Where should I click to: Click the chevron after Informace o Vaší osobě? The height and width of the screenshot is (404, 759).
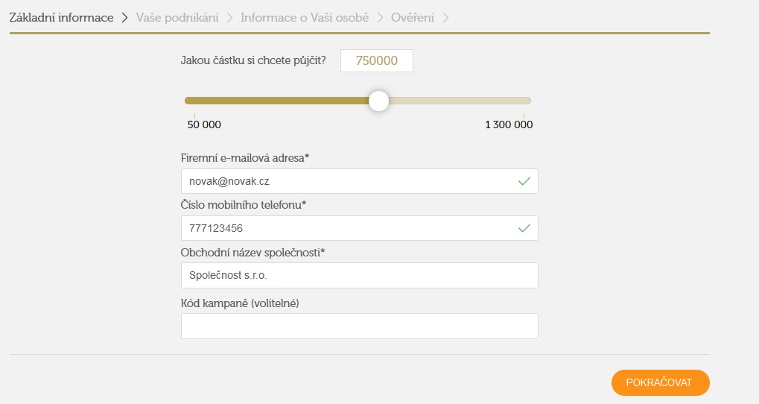(x=380, y=18)
